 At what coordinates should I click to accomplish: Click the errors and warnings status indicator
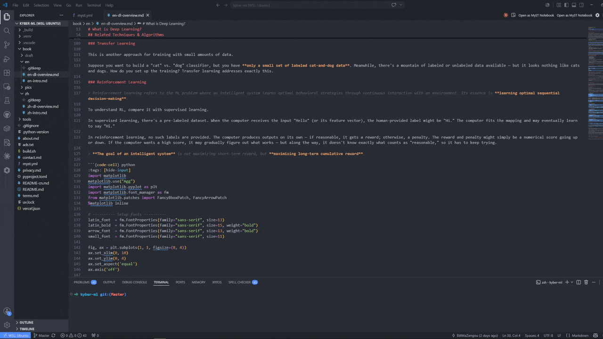click(x=73, y=336)
